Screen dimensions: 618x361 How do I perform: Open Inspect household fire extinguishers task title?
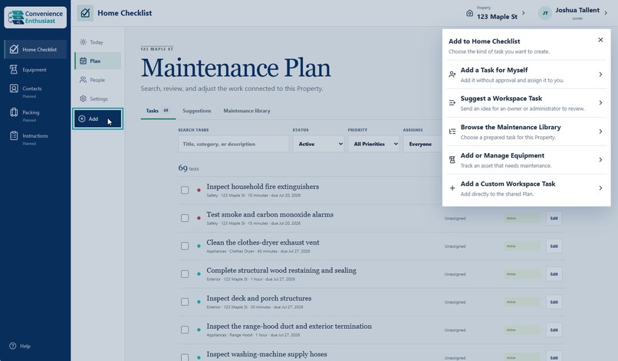(x=263, y=187)
